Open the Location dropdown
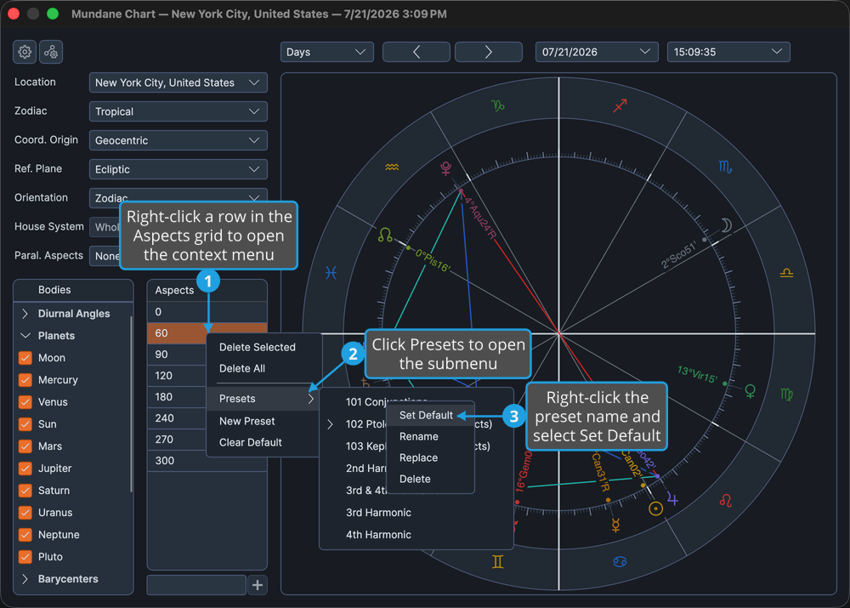Screen dimensions: 850x608 (178, 82)
